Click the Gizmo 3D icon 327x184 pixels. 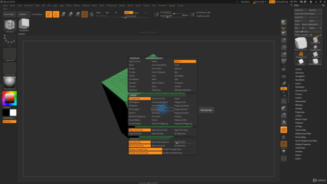coord(84,14)
